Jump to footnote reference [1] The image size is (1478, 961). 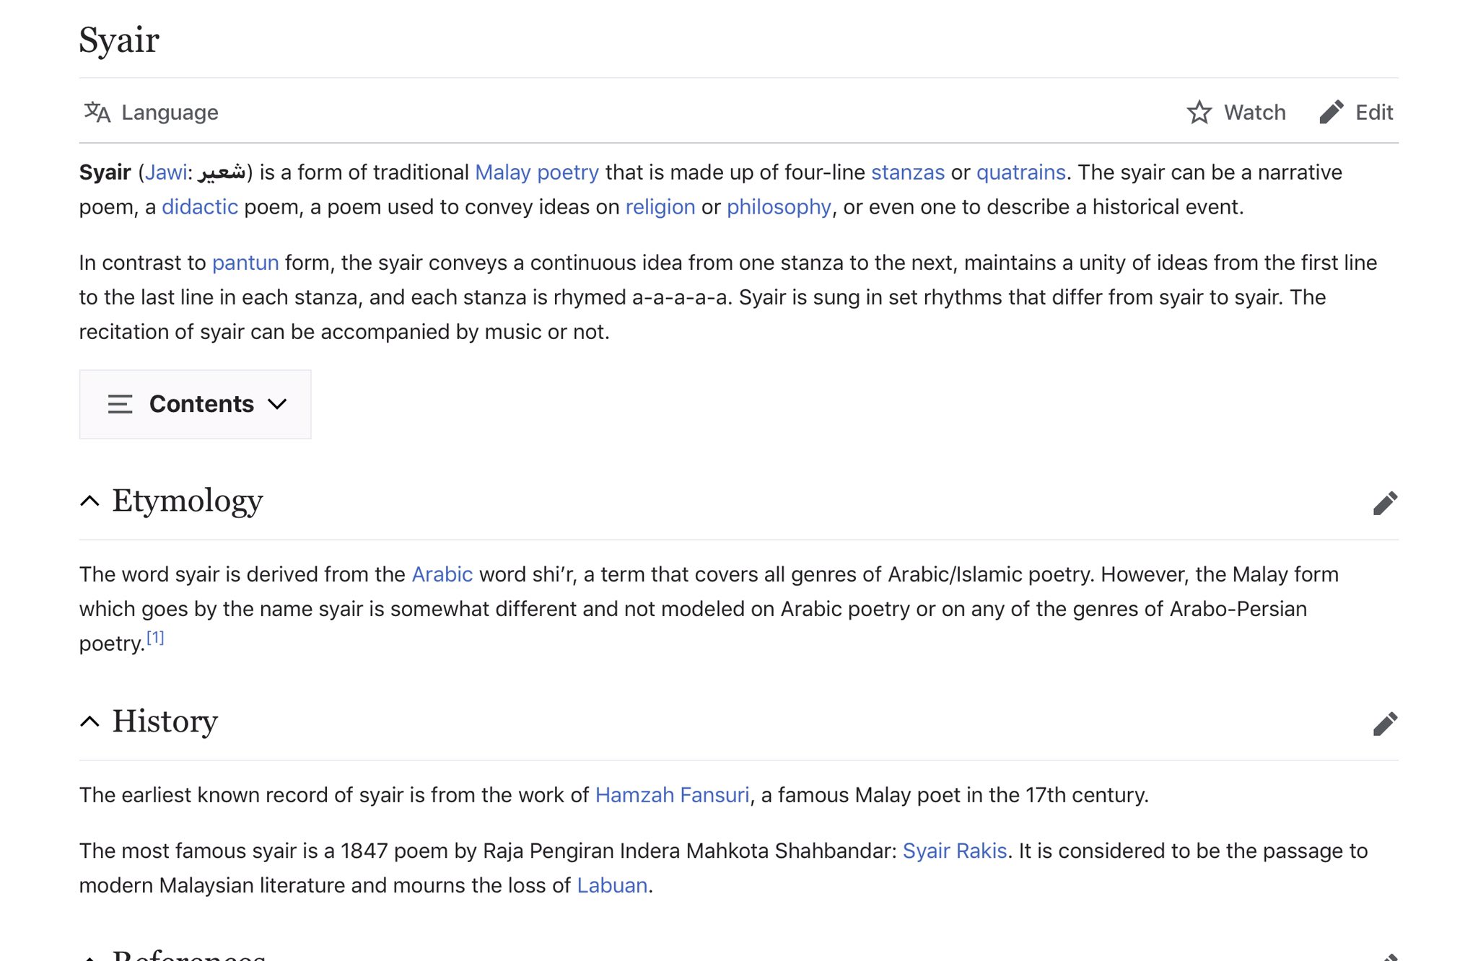(x=155, y=638)
